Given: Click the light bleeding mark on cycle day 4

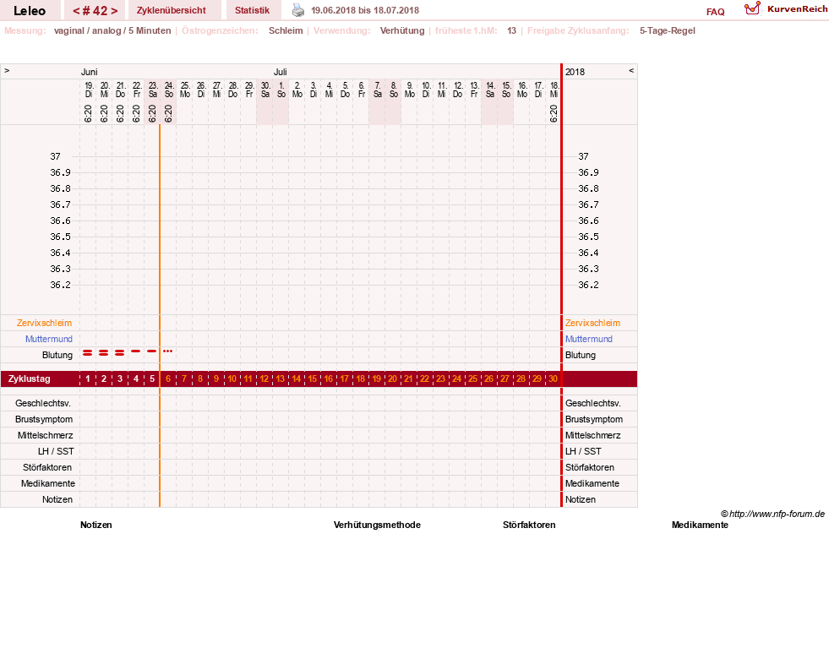Looking at the screenshot, I should (x=136, y=351).
